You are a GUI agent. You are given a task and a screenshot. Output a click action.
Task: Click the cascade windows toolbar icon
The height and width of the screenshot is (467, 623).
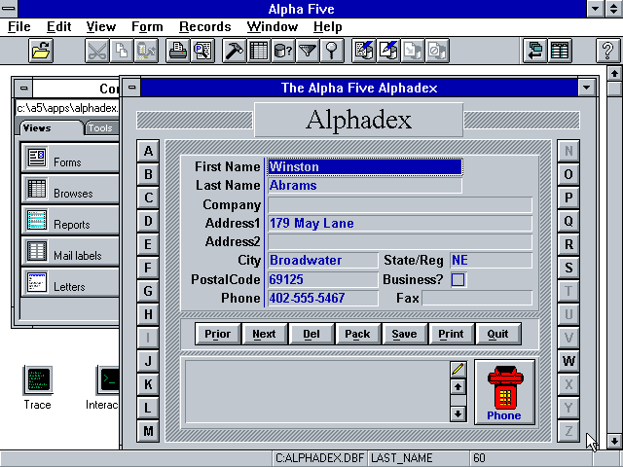(x=535, y=51)
